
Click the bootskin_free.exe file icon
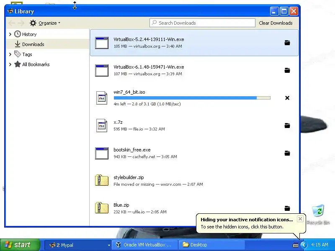click(x=102, y=153)
